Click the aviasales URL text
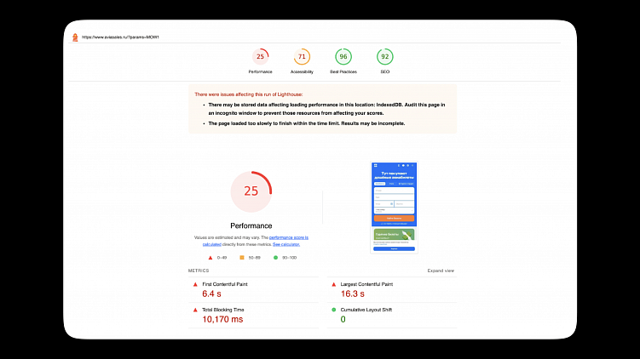Screen dimensions: 640x359 (x=120, y=37)
